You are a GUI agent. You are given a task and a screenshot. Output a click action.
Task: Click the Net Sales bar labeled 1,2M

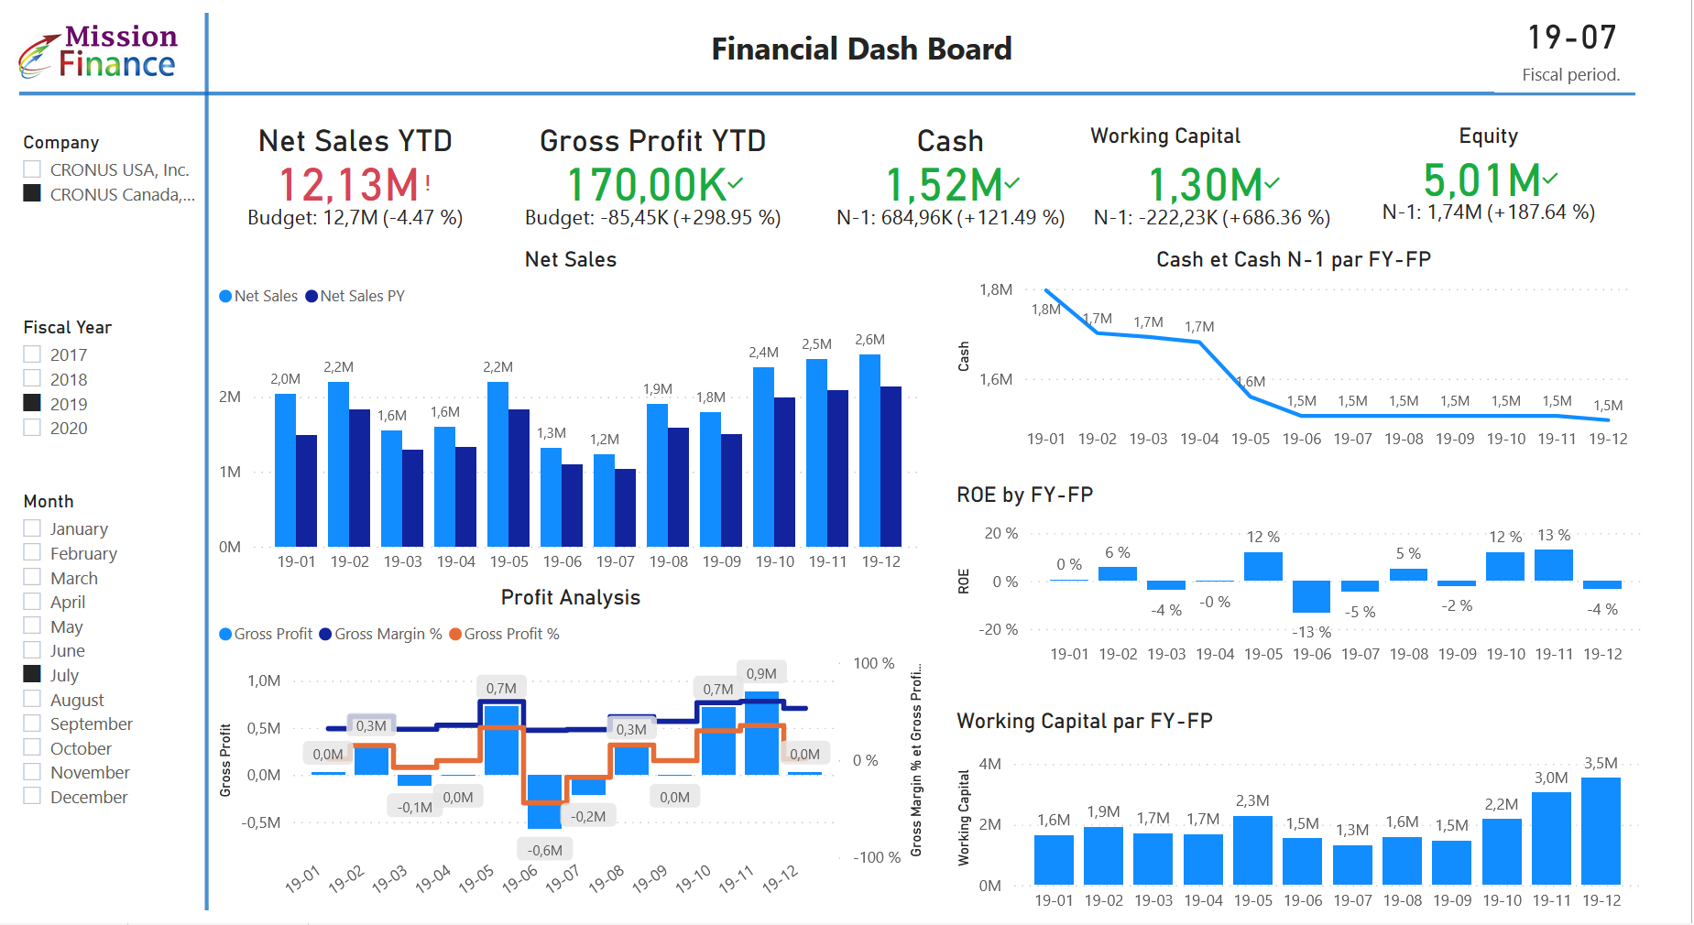tap(604, 500)
